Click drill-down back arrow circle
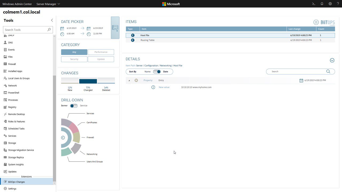 click(63, 138)
